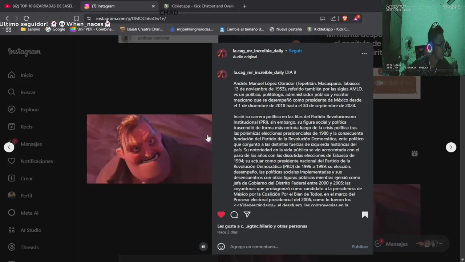Viewport: 465px width, 262px height.
Task: Open the Cambia el tamaño bookmark
Action: coord(242,29)
